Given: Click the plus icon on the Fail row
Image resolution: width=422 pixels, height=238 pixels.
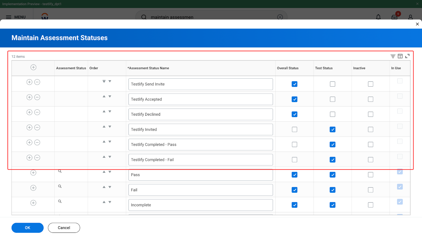Looking at the screenshot, I should click(33, 188).
